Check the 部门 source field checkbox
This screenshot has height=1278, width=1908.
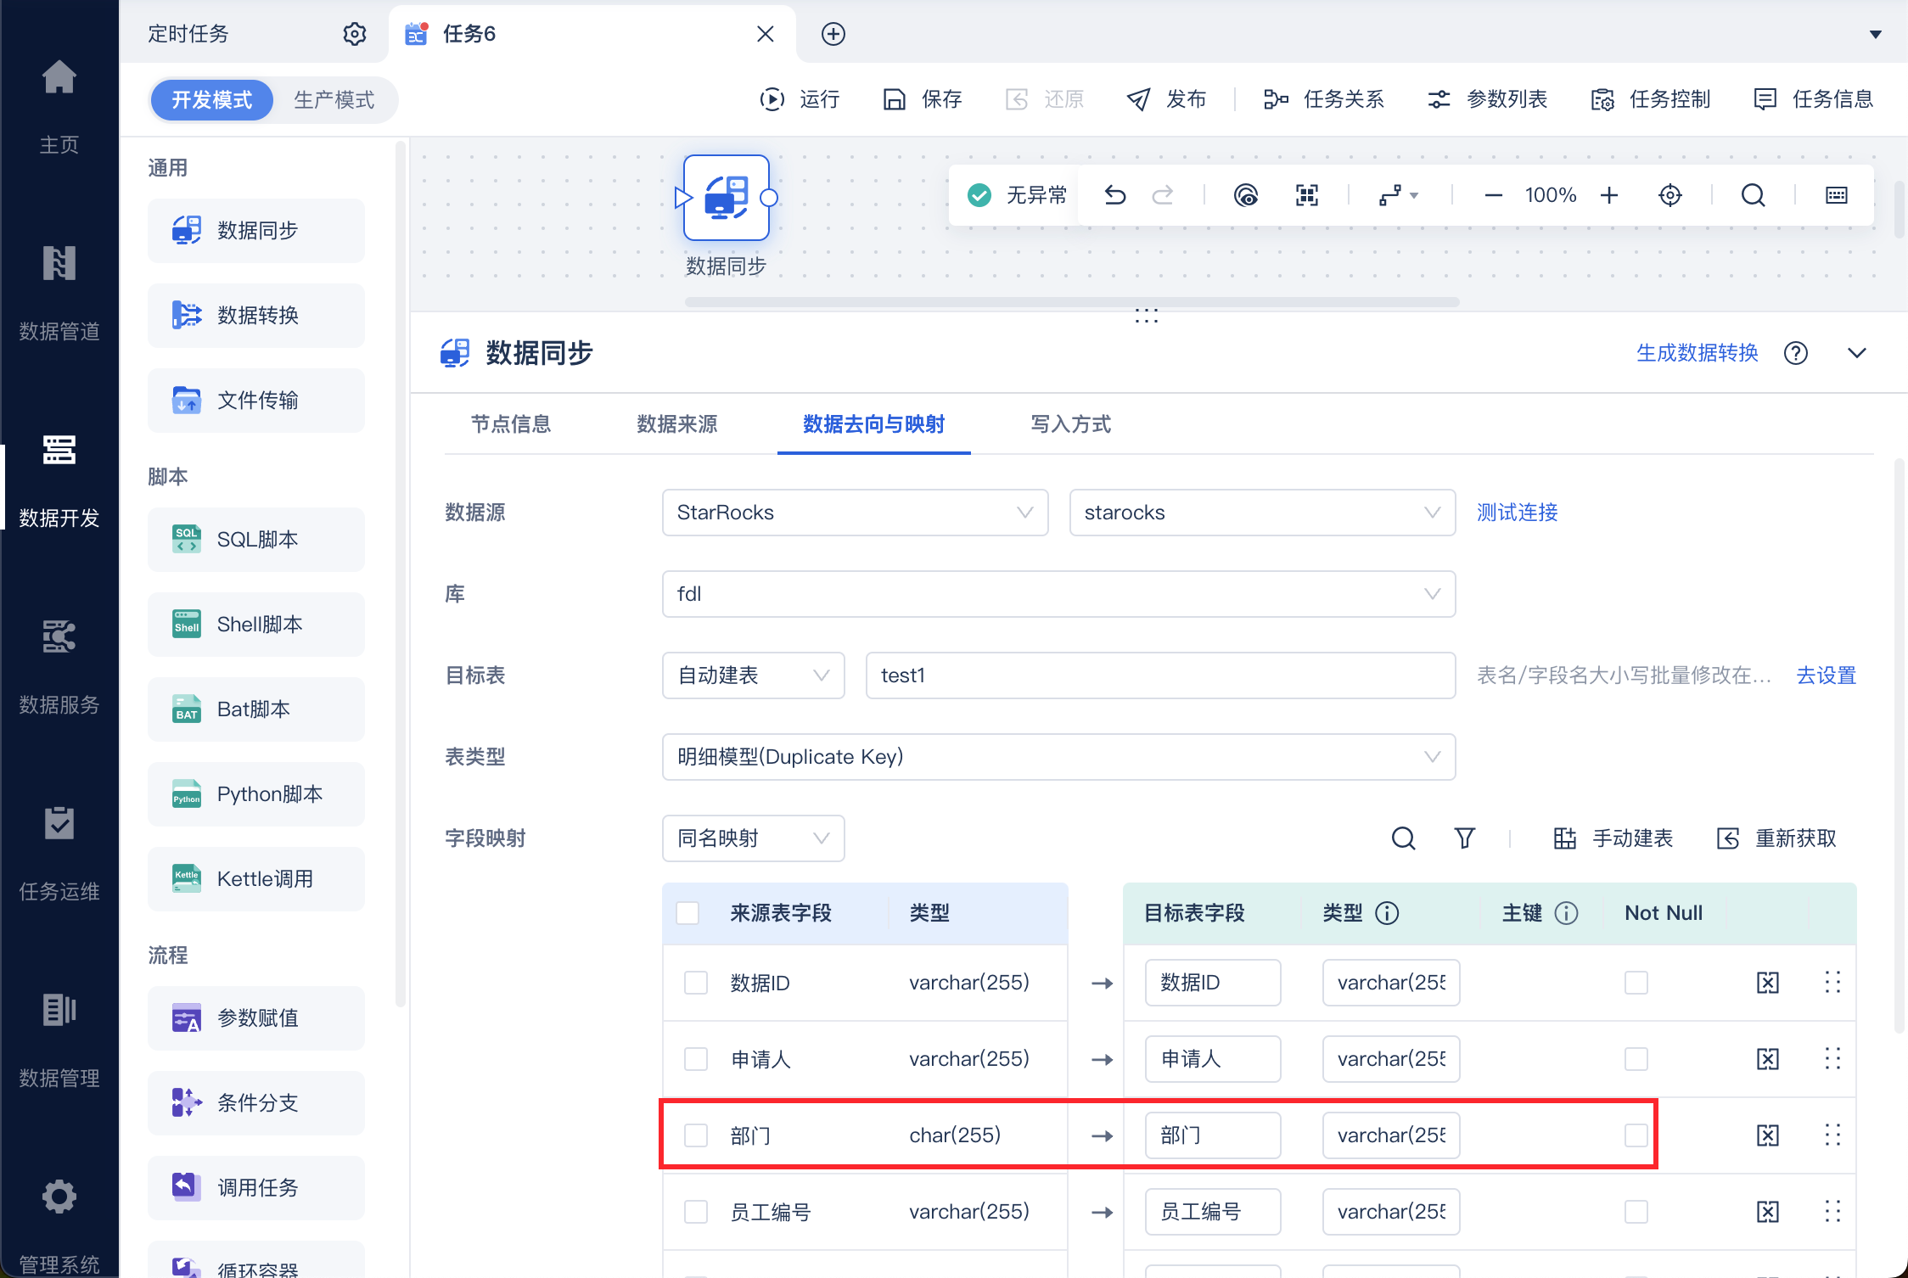696,1135
